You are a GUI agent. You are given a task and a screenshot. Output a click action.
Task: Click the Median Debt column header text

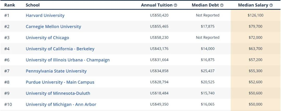pos(205,5)
